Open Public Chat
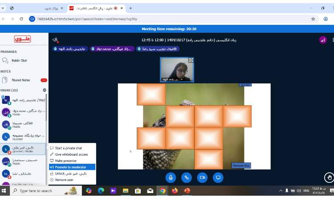Screen dimensions: 334x213 [19, 61]
